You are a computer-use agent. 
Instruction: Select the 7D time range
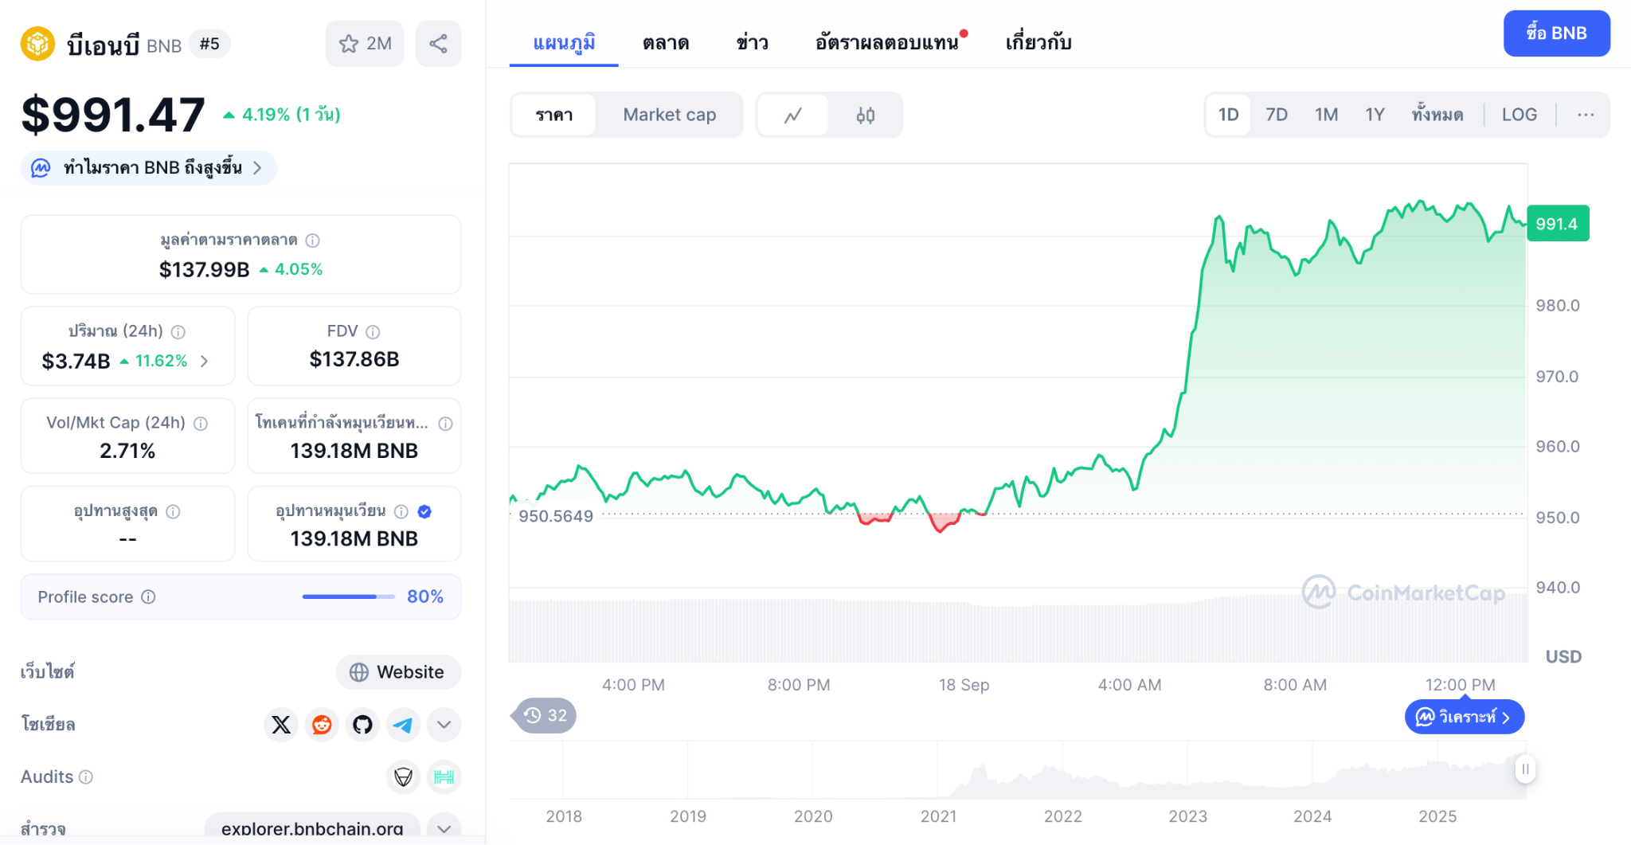(1276, 115)
